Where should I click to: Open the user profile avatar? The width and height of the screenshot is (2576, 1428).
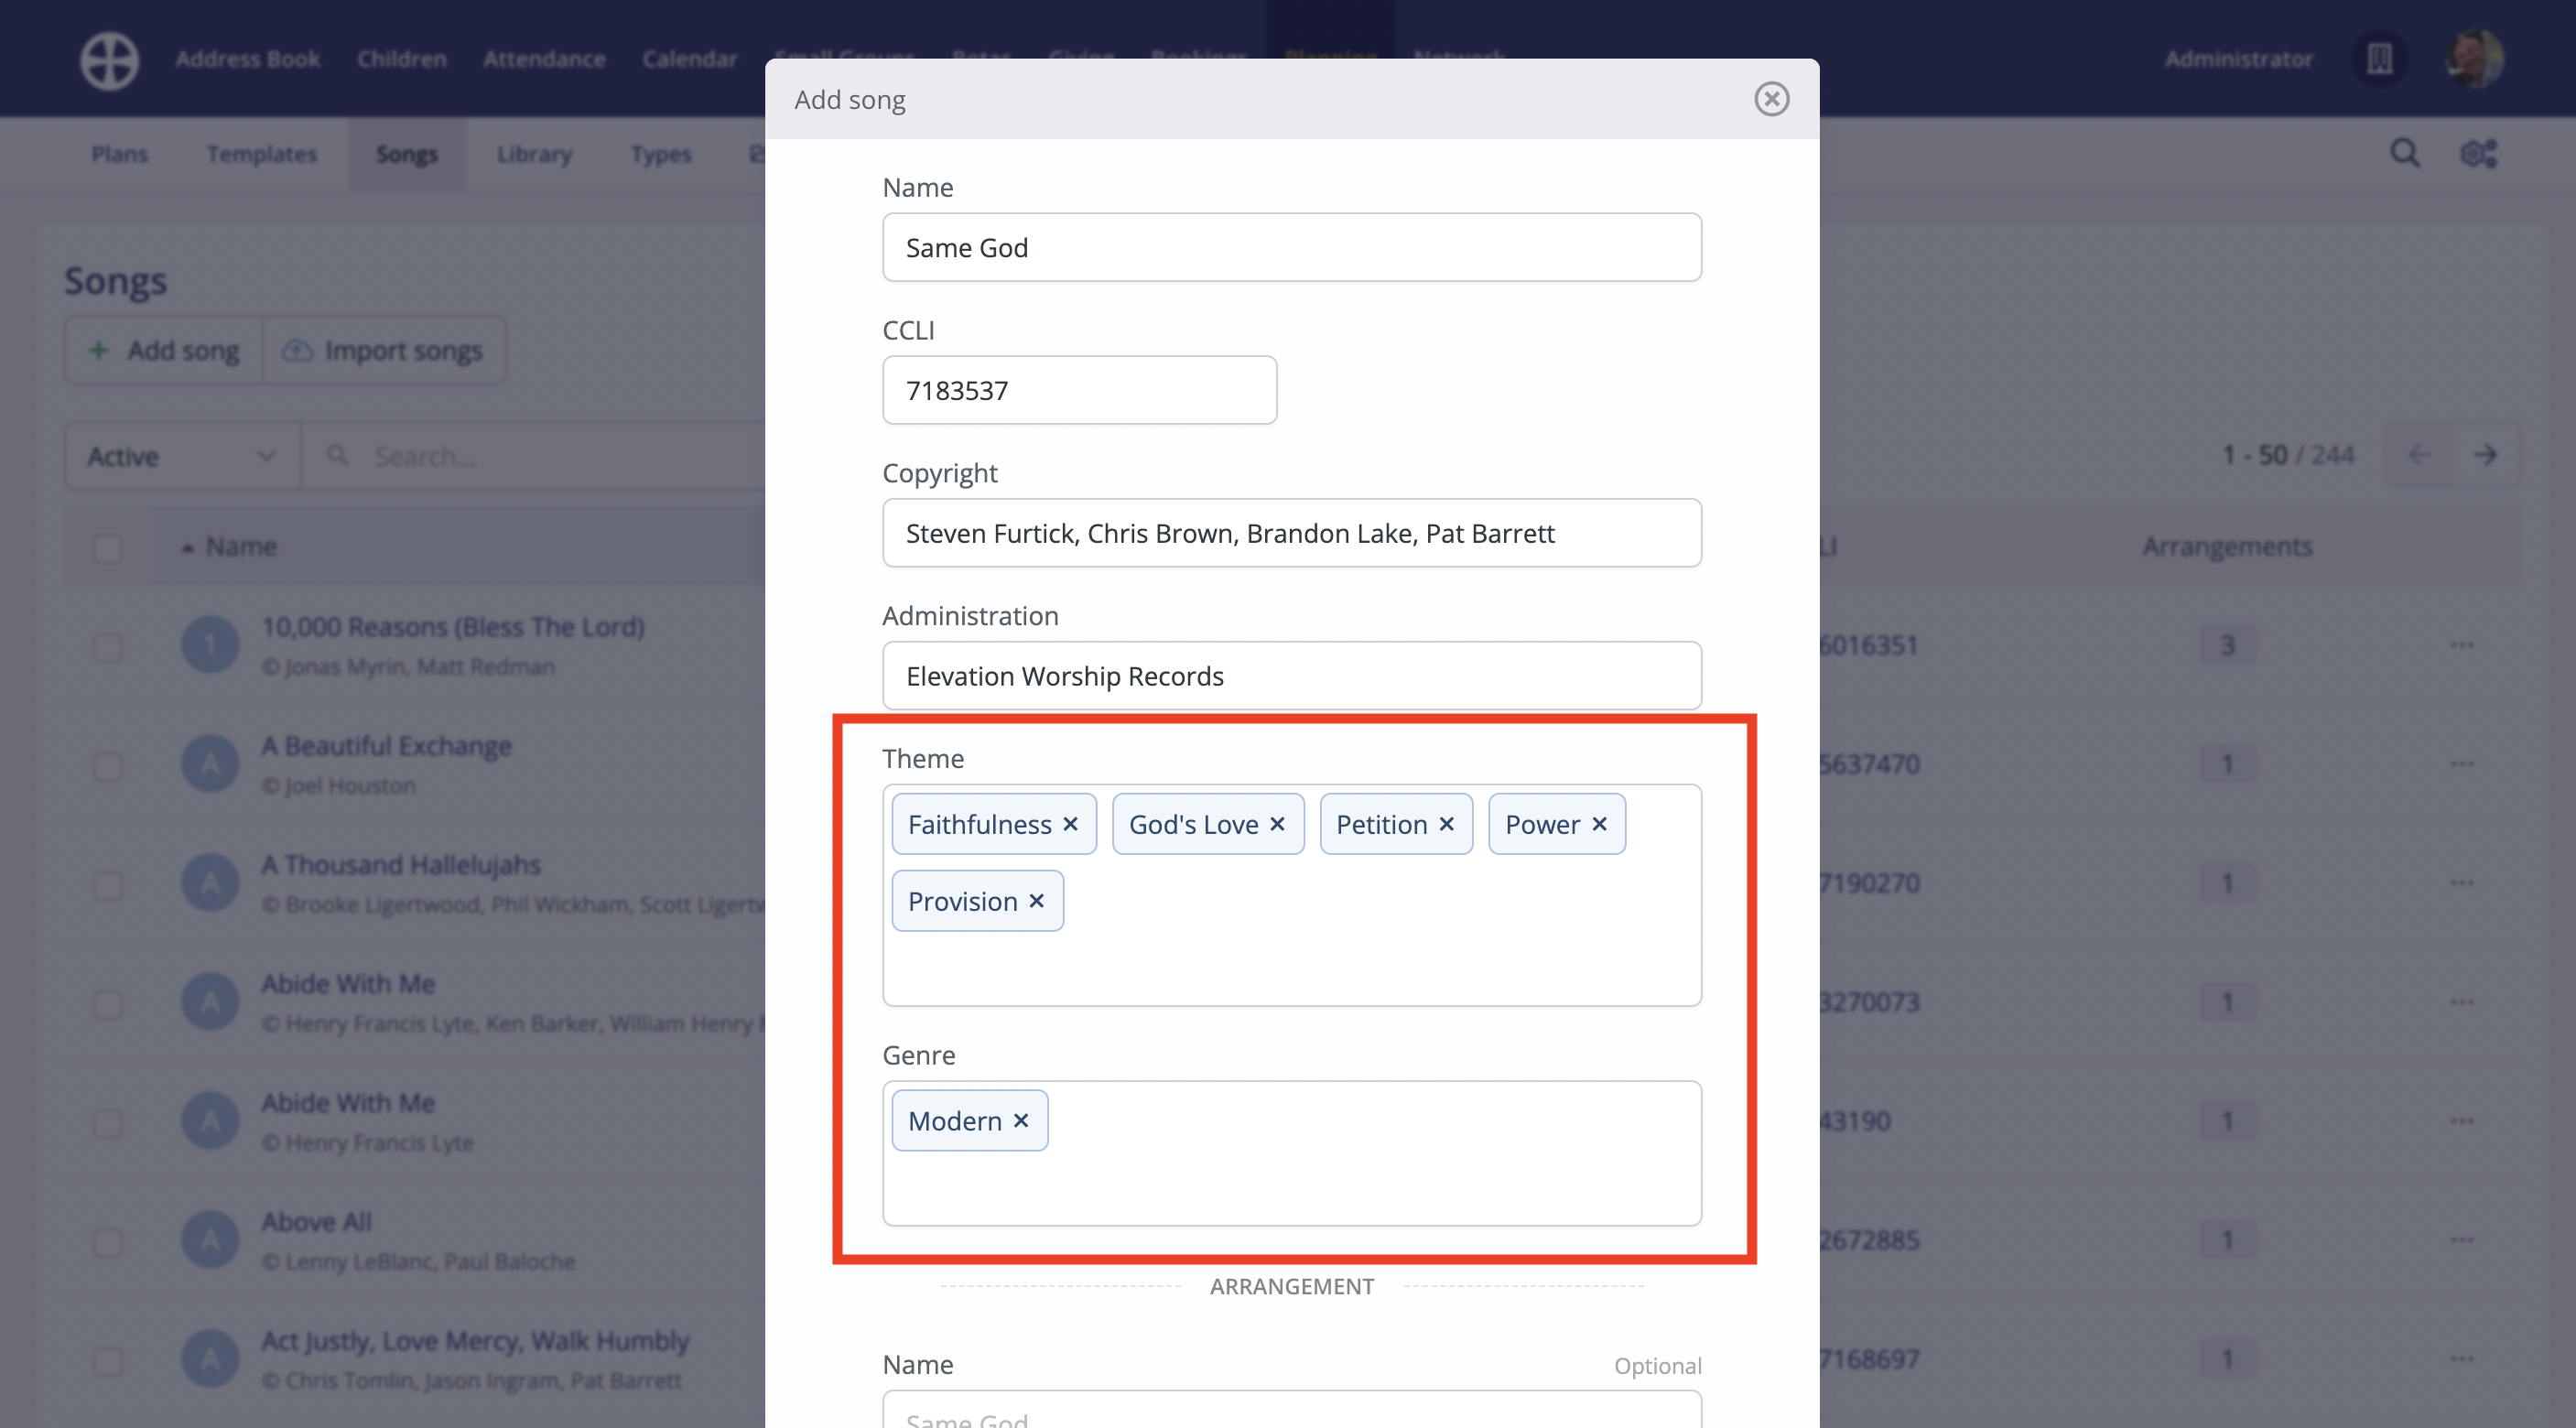(2474, 59)
